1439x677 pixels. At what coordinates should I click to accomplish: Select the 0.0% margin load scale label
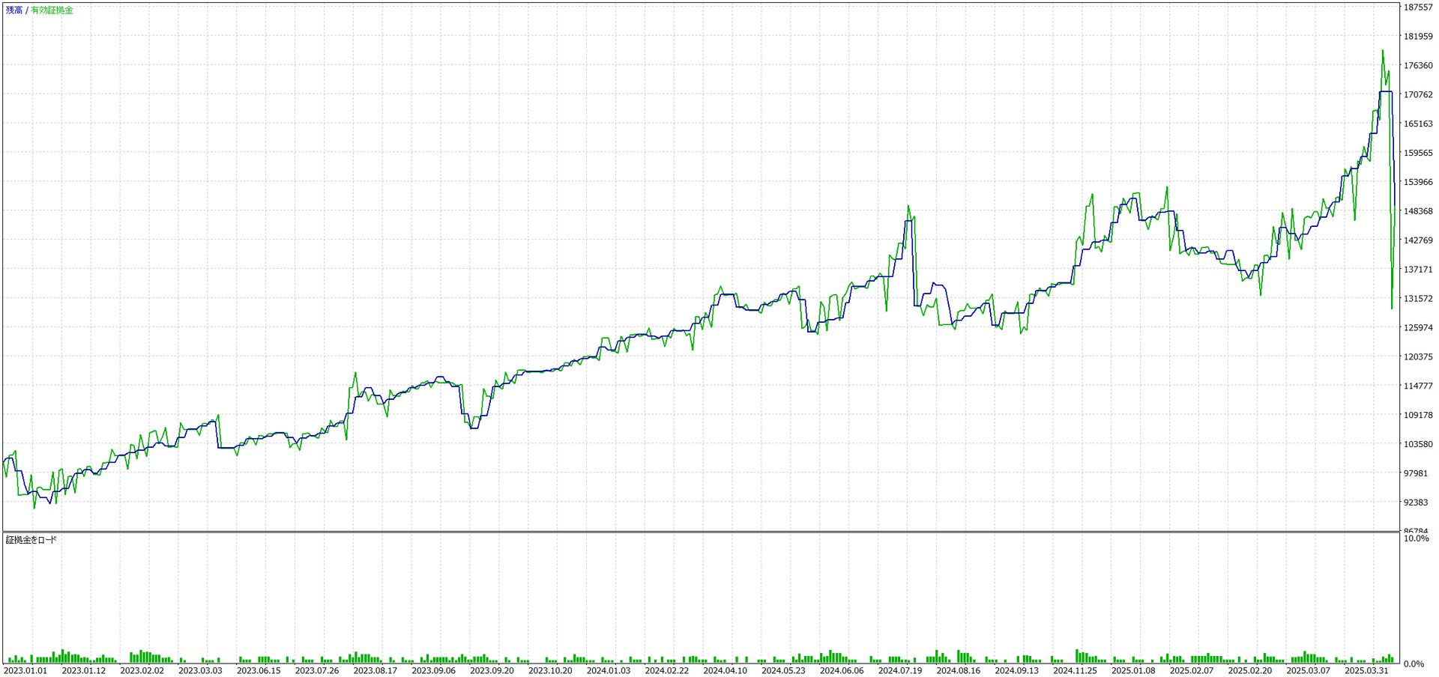(1414, 664)
